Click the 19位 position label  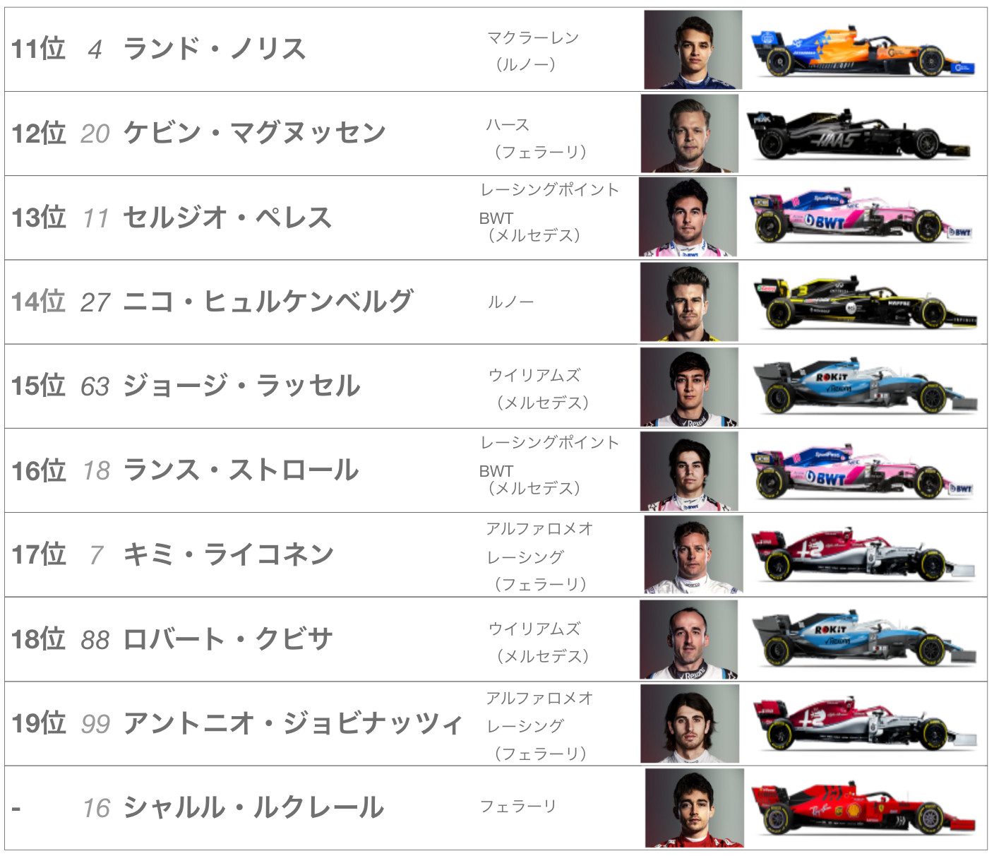(x=39, y=723)
